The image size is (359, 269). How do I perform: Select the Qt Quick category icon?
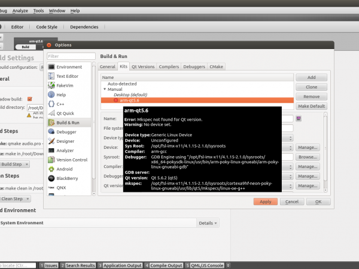click(51, 113)
